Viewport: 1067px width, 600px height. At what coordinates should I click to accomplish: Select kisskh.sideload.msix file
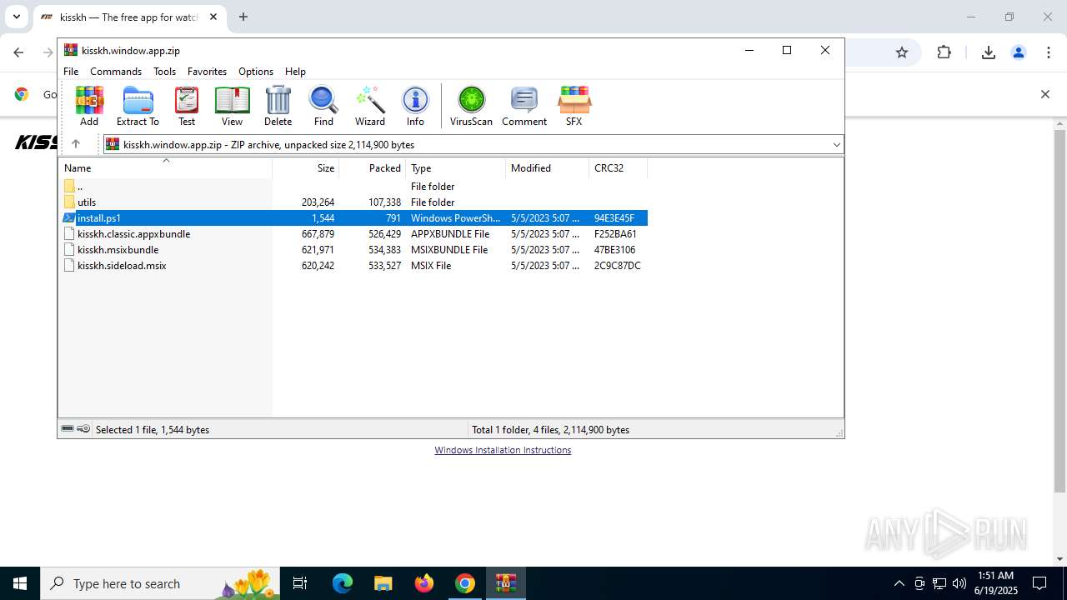[x=353, y=266]
